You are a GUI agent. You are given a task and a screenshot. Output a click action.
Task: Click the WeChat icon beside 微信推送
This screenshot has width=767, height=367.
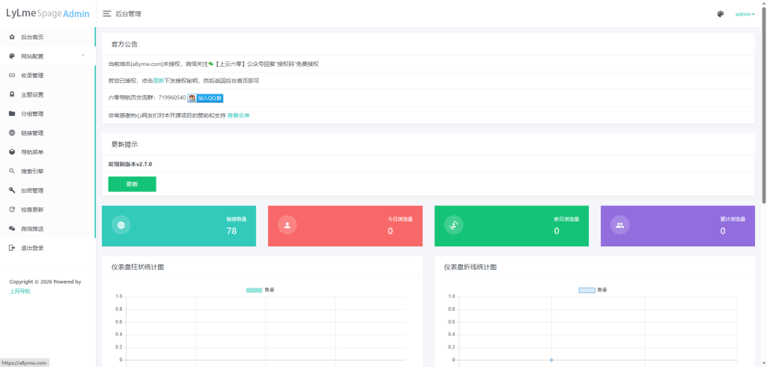coord(12,228)
